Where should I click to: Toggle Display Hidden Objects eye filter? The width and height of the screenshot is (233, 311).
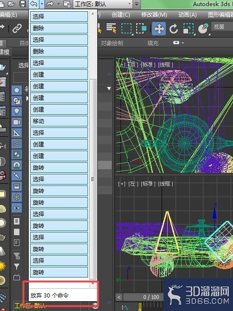17,208
